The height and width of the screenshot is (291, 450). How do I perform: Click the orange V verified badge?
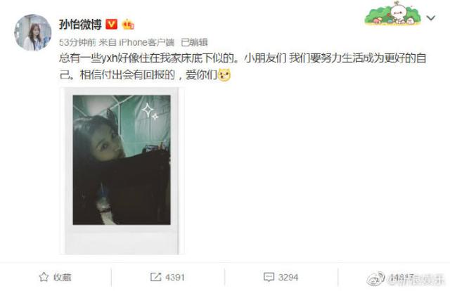click(x=111, y=25)
